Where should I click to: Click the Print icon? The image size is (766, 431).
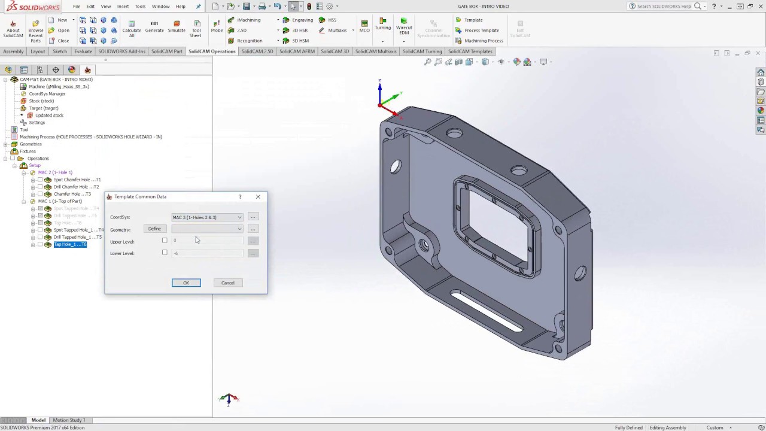pos(262,7)
